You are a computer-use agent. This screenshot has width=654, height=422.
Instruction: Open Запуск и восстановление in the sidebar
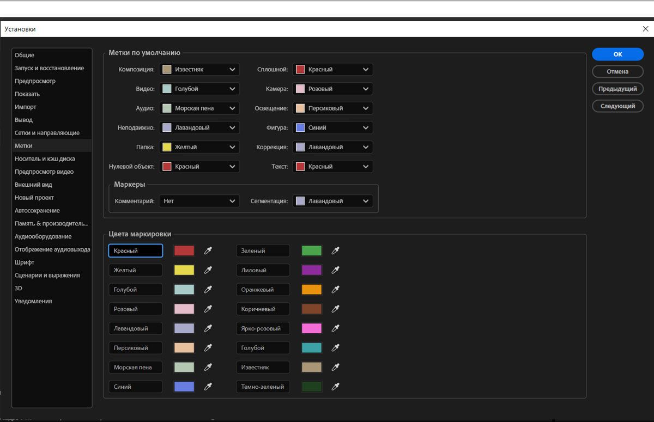tap(52, 68)
